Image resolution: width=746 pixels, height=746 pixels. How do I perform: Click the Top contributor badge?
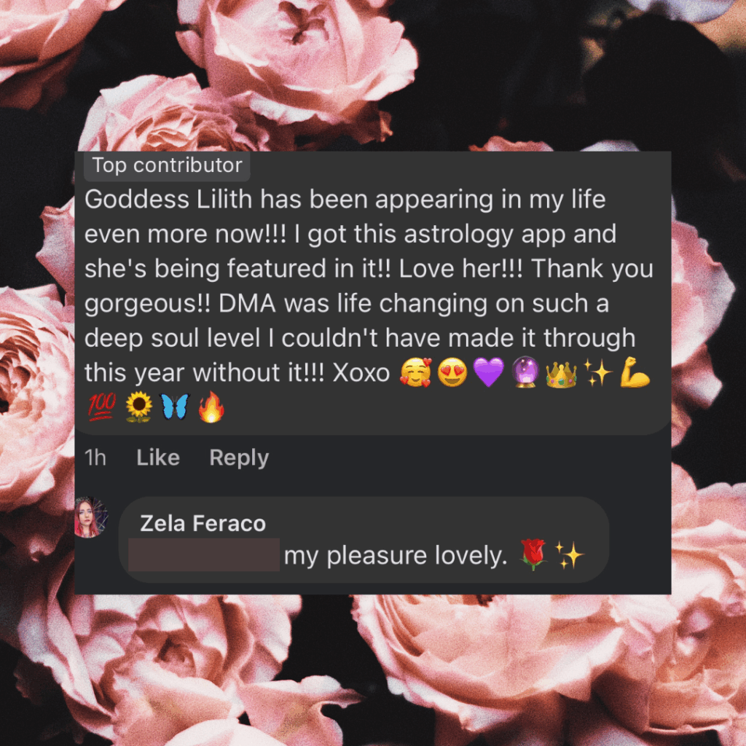(167, 165)
